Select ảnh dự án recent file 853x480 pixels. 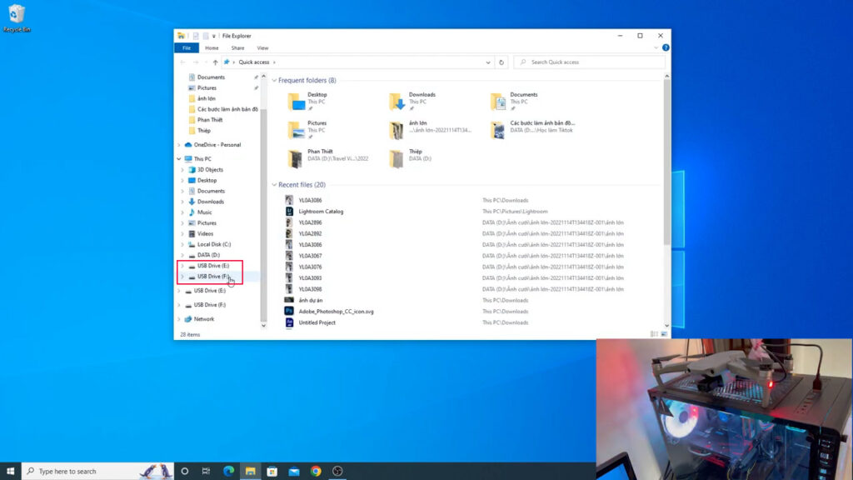click(310, 300)
